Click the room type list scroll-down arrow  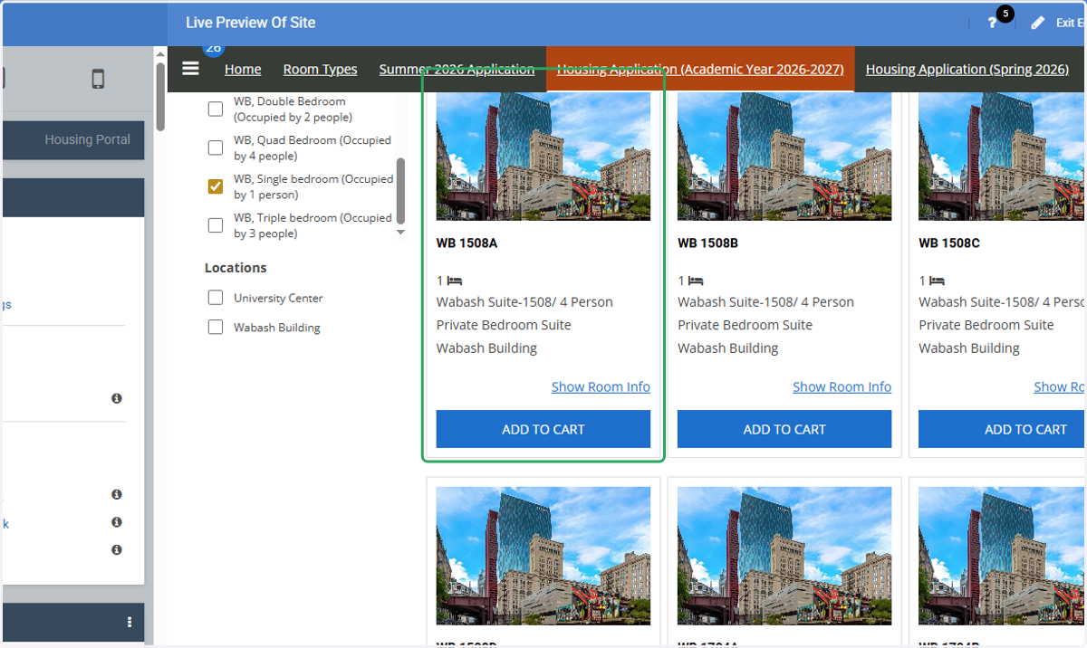click(x=401, y=233)
